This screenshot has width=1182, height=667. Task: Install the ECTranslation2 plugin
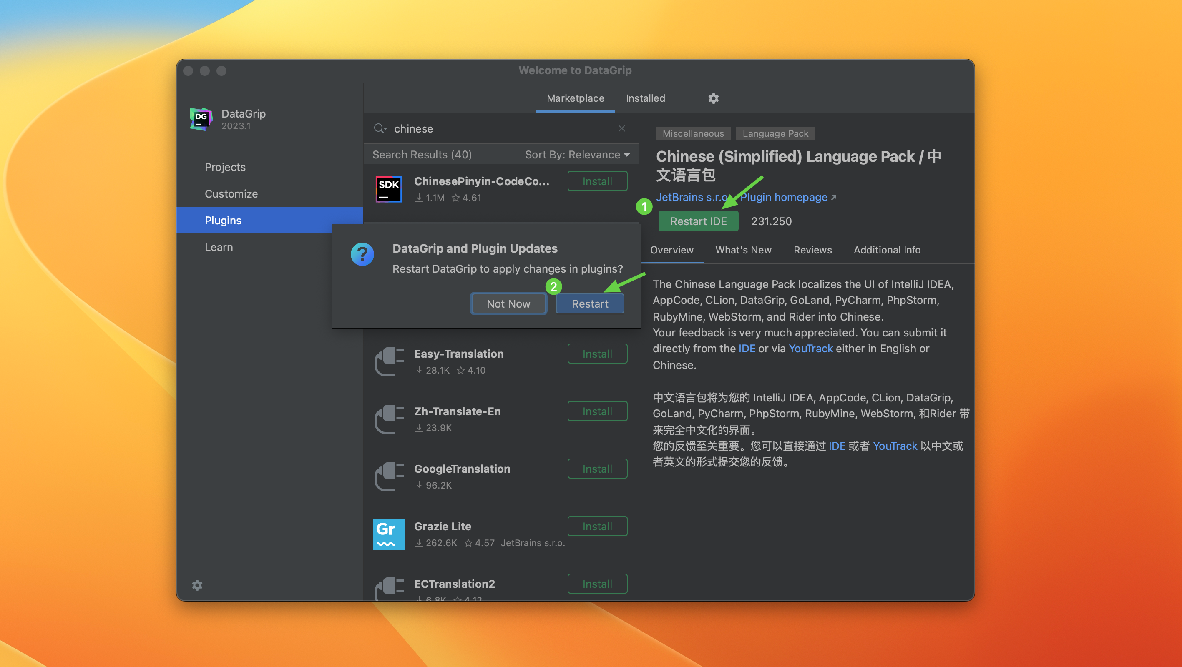[597, 584]
